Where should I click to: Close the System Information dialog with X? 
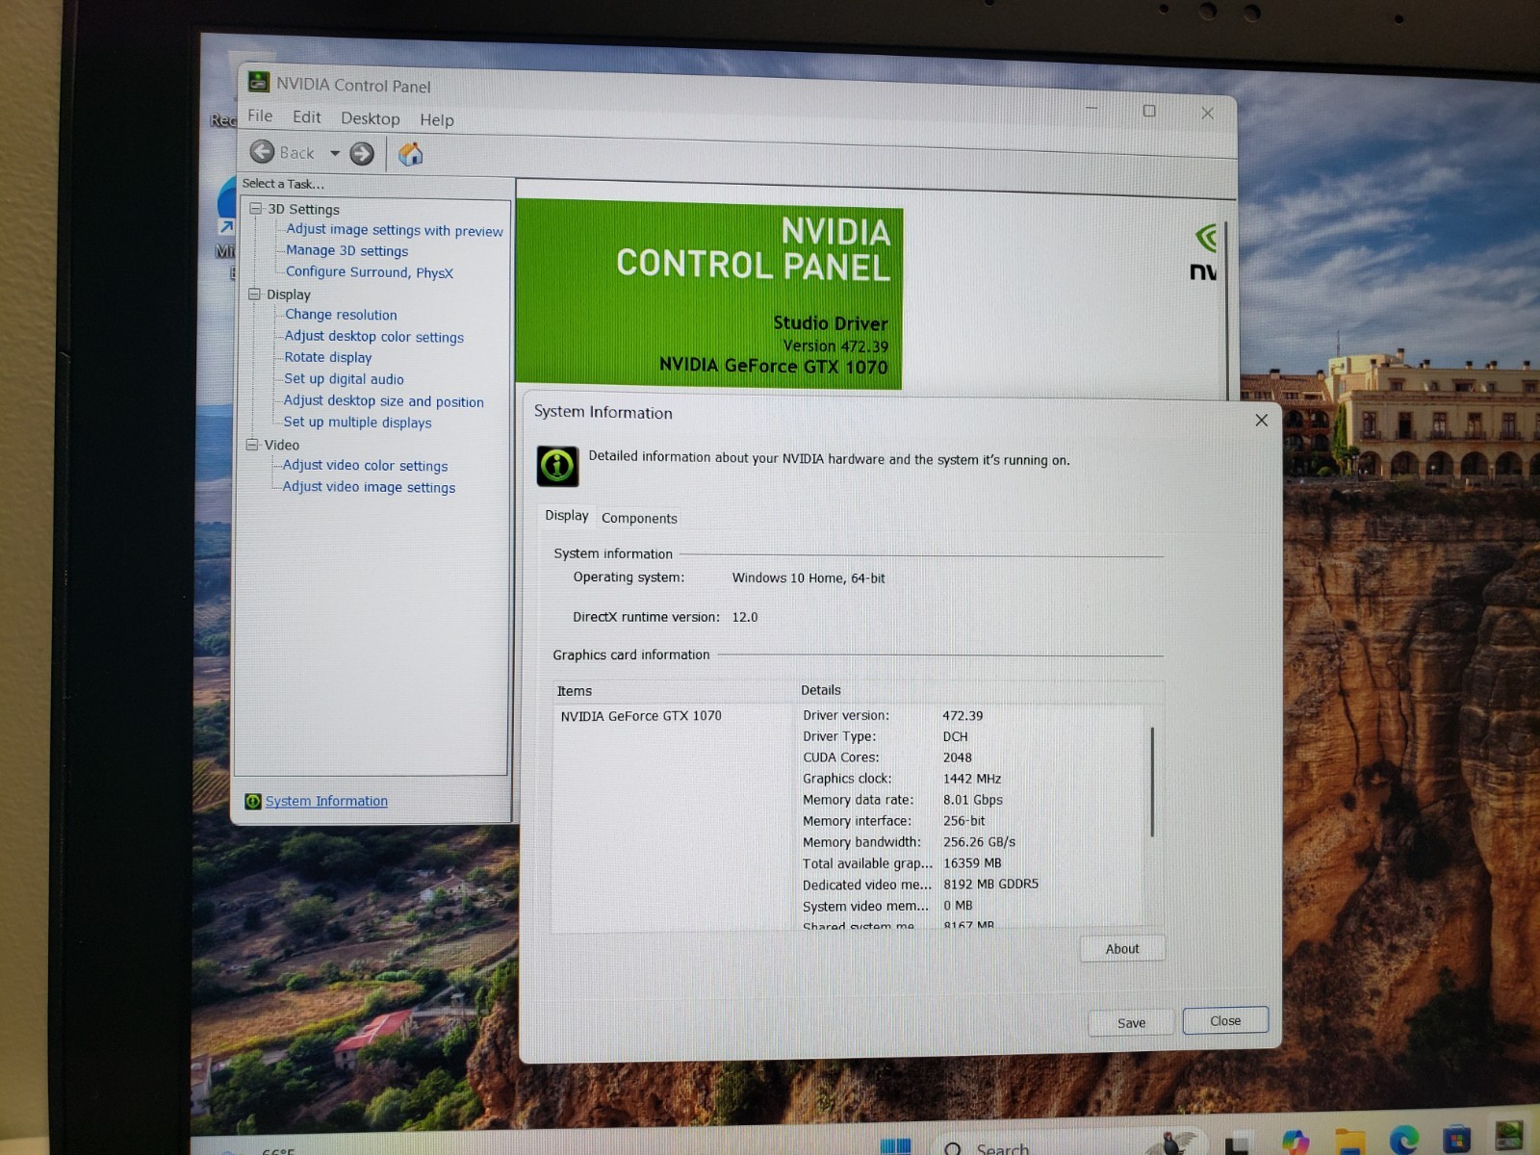[x=1262, y=421]
